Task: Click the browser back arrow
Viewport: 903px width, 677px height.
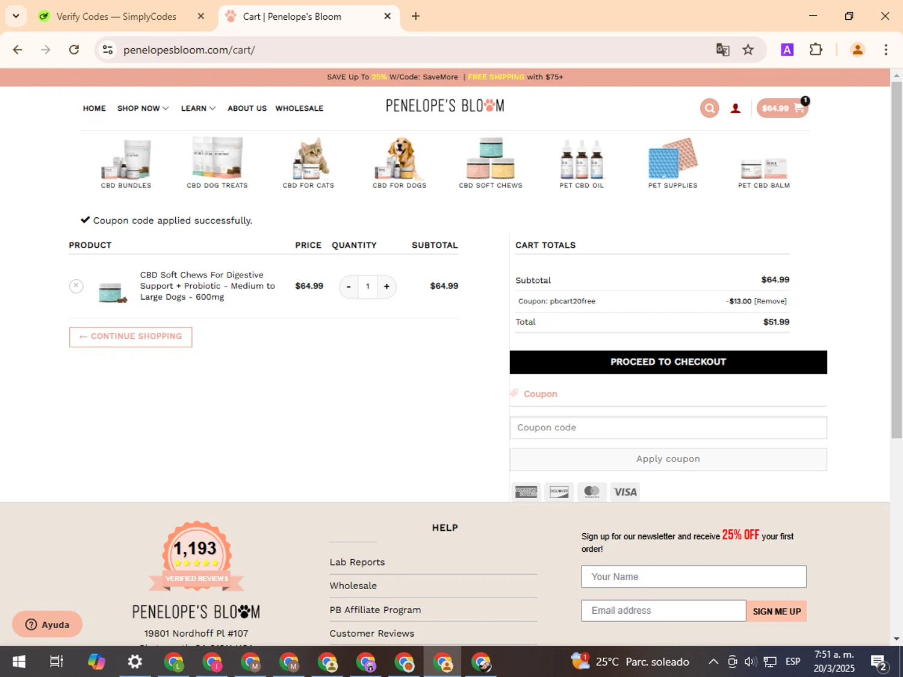Action: pyautogui.click(x=17, y=50)
